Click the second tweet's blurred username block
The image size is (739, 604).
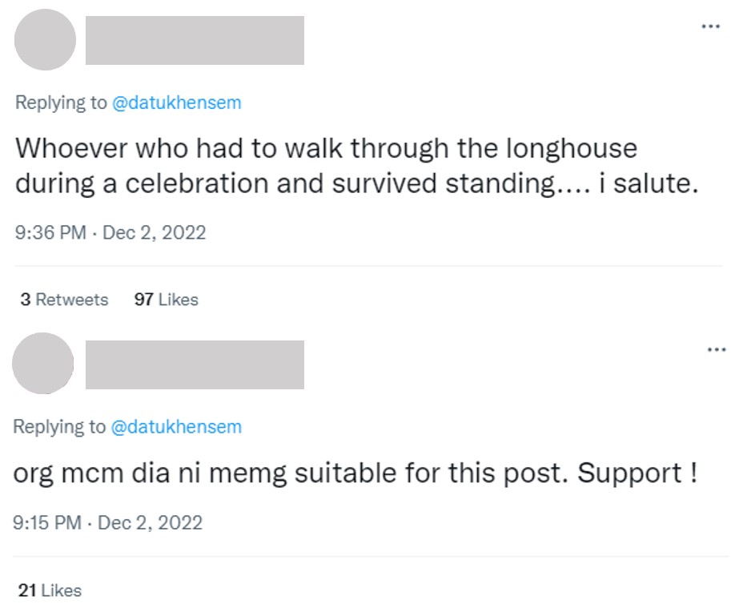coord(195,364)
